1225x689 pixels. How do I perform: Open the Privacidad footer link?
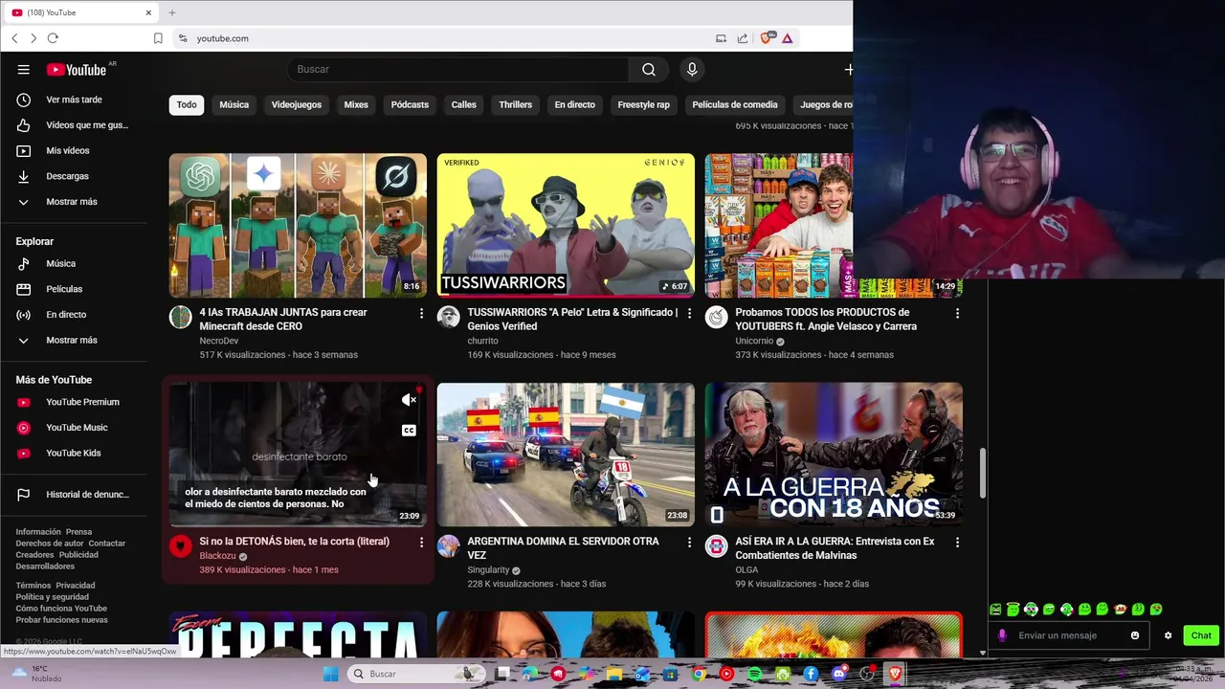coord(75,586)
